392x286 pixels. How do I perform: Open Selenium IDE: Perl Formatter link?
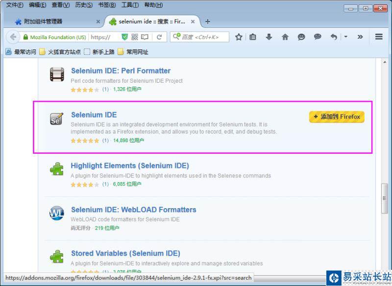point(121,71)
